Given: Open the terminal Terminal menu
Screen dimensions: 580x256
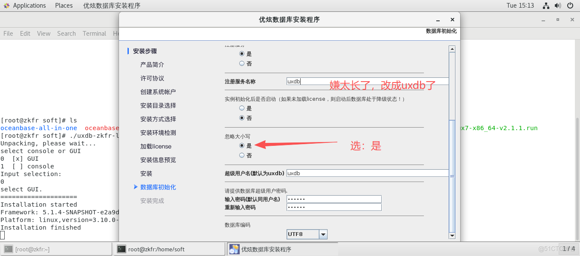Looking at the screenshot, I should coord(94,34).
